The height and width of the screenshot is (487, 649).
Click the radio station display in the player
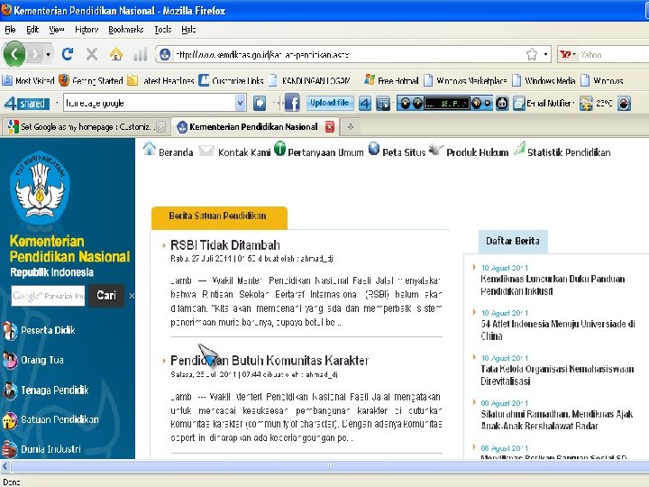(446, 103)
